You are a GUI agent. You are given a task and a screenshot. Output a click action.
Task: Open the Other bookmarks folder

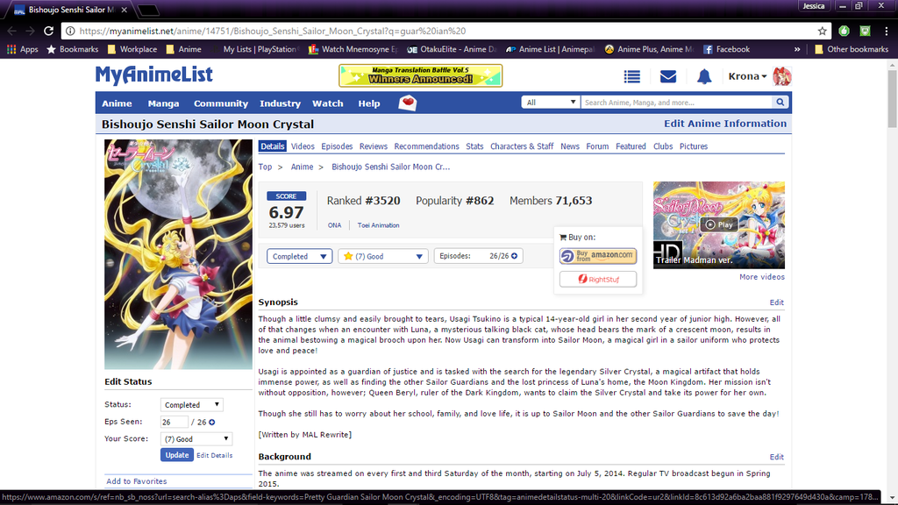851,49
